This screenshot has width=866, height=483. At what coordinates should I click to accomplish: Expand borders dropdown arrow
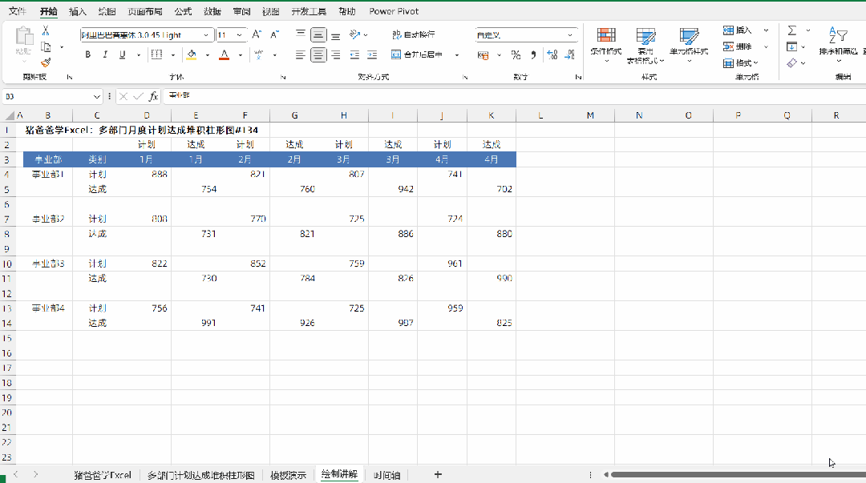pos(173,54)
